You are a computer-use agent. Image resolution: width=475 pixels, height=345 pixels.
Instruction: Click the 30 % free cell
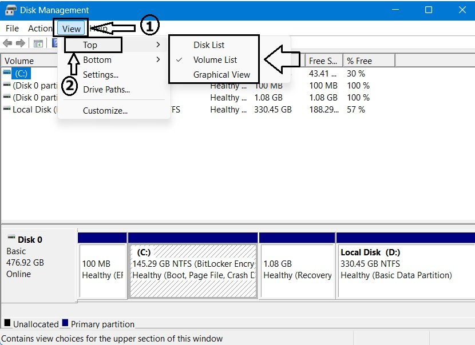click(x=355, y=74)
